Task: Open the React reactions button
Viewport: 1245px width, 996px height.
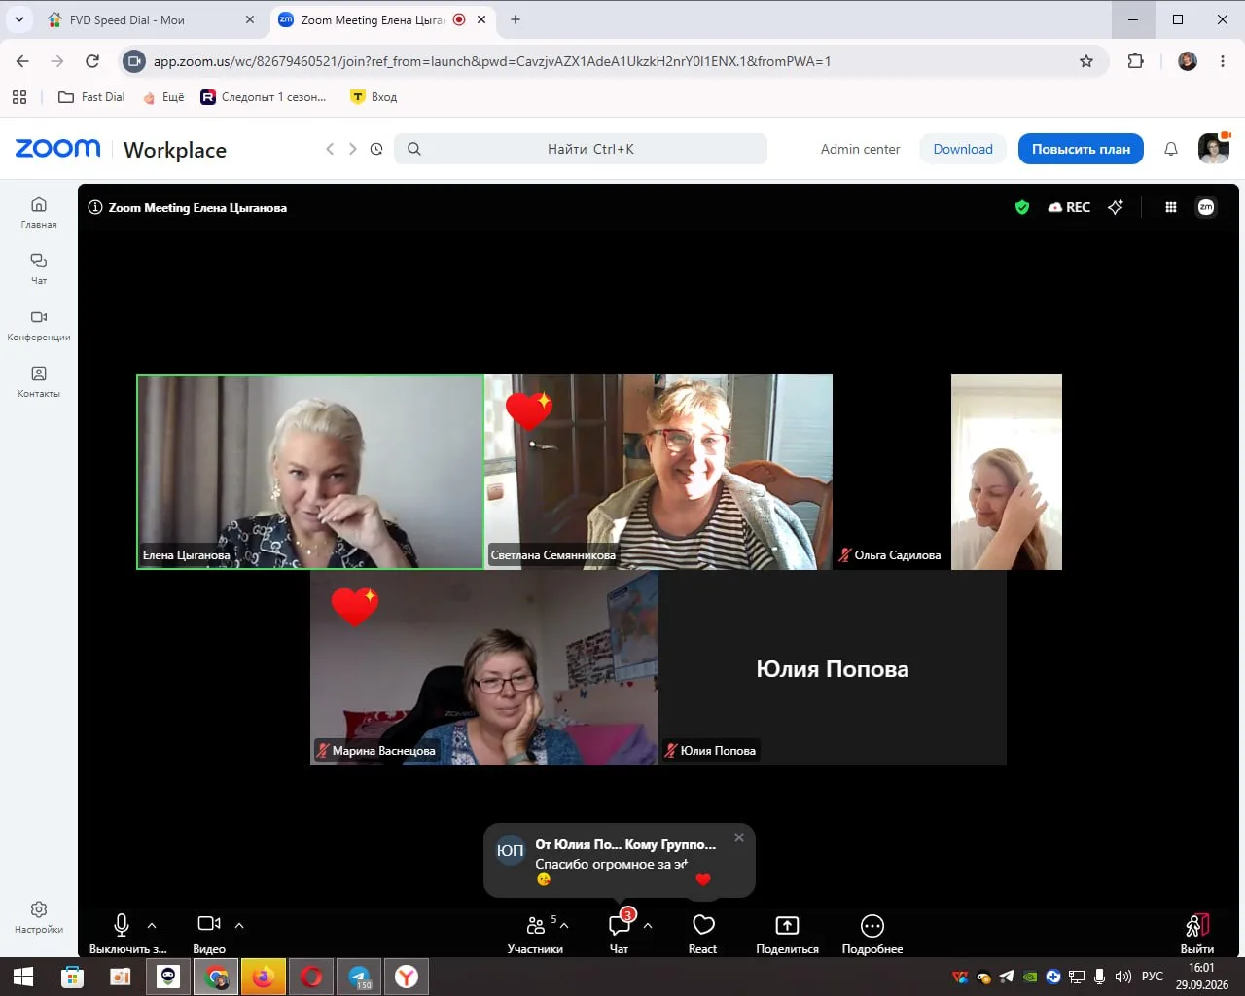Action: tap(703, 933)
